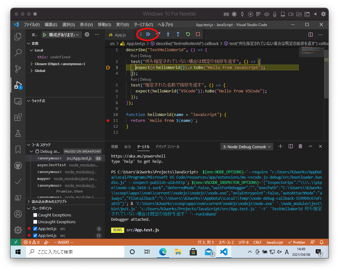Restart the debug session
The width and height of the screenshot is (339, 271).
[188, 34]
